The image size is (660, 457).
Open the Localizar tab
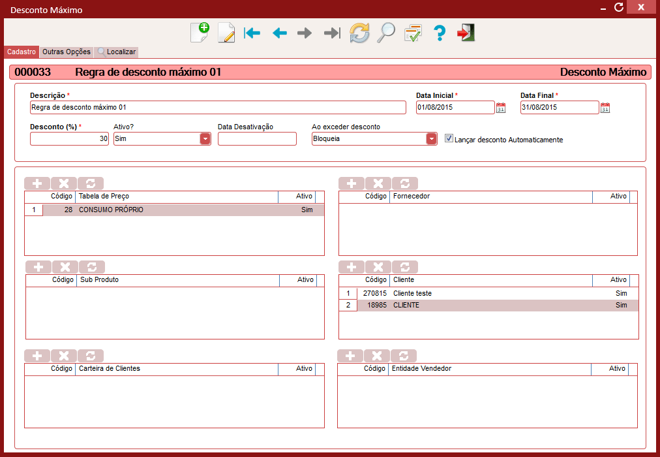point(116,52)
